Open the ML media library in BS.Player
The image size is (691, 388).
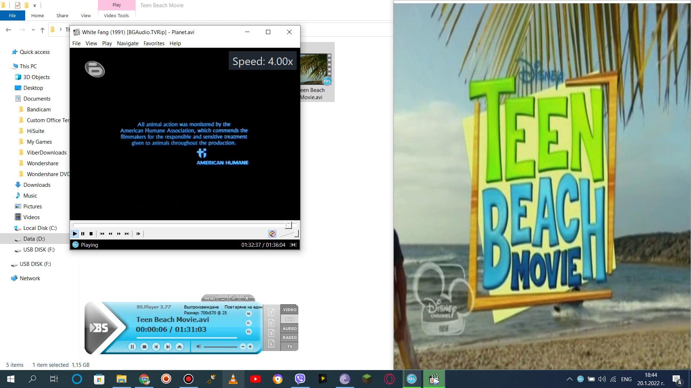click(x=248, y=314)
